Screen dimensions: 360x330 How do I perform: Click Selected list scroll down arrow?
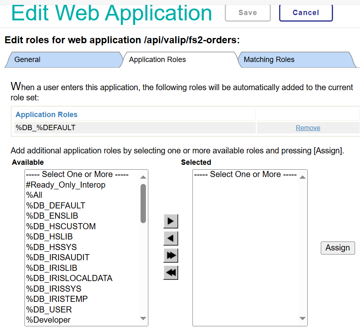pyautogui.click(x=303, y=319)
